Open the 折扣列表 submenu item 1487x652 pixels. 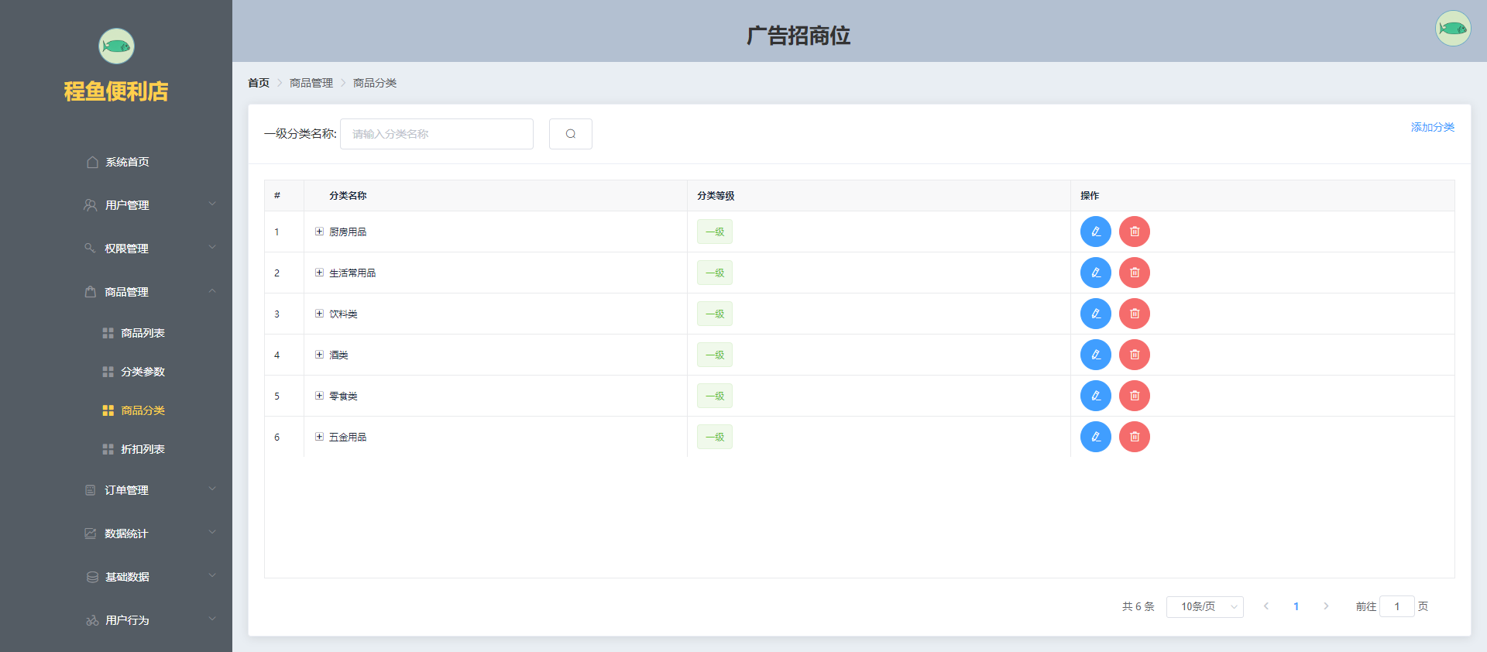click(116, 449)
